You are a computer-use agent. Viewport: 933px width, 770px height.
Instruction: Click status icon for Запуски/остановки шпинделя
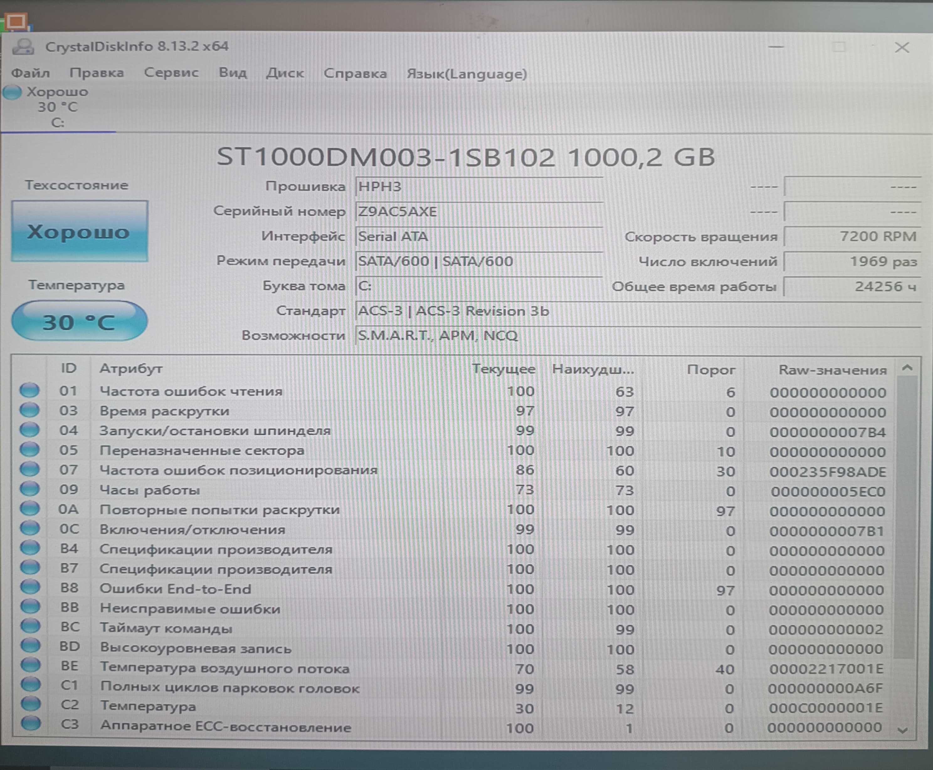pos(30,430)
